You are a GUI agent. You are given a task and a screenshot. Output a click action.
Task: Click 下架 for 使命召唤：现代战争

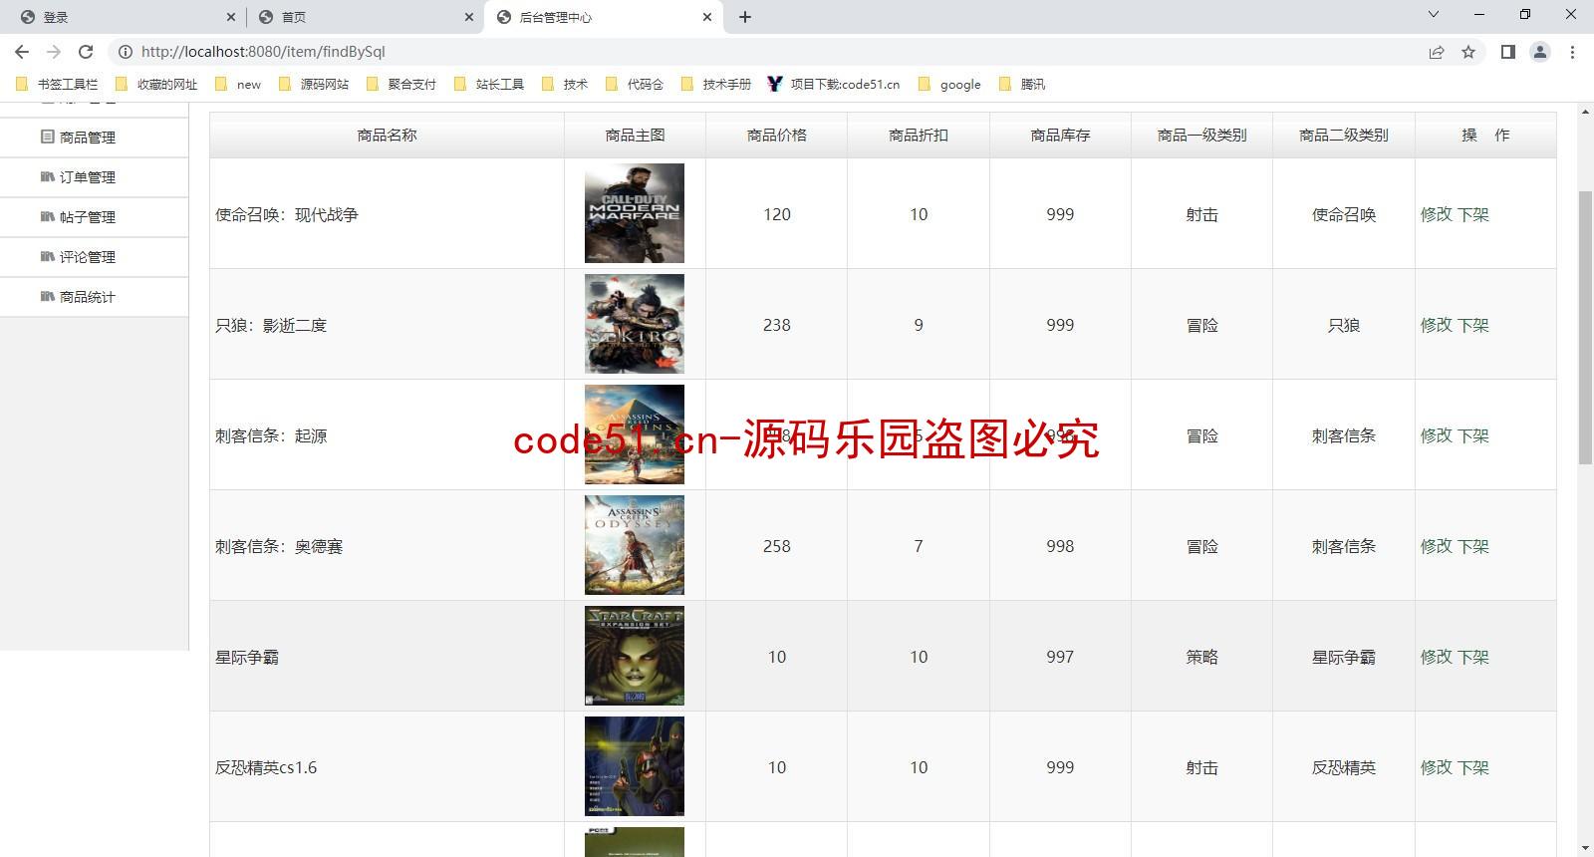1473,214
